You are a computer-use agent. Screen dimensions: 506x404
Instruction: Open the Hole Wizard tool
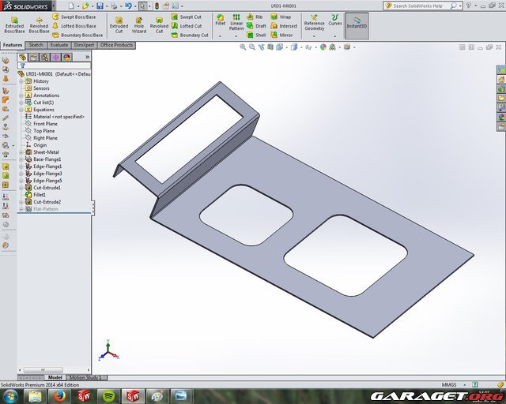[139, 24]
